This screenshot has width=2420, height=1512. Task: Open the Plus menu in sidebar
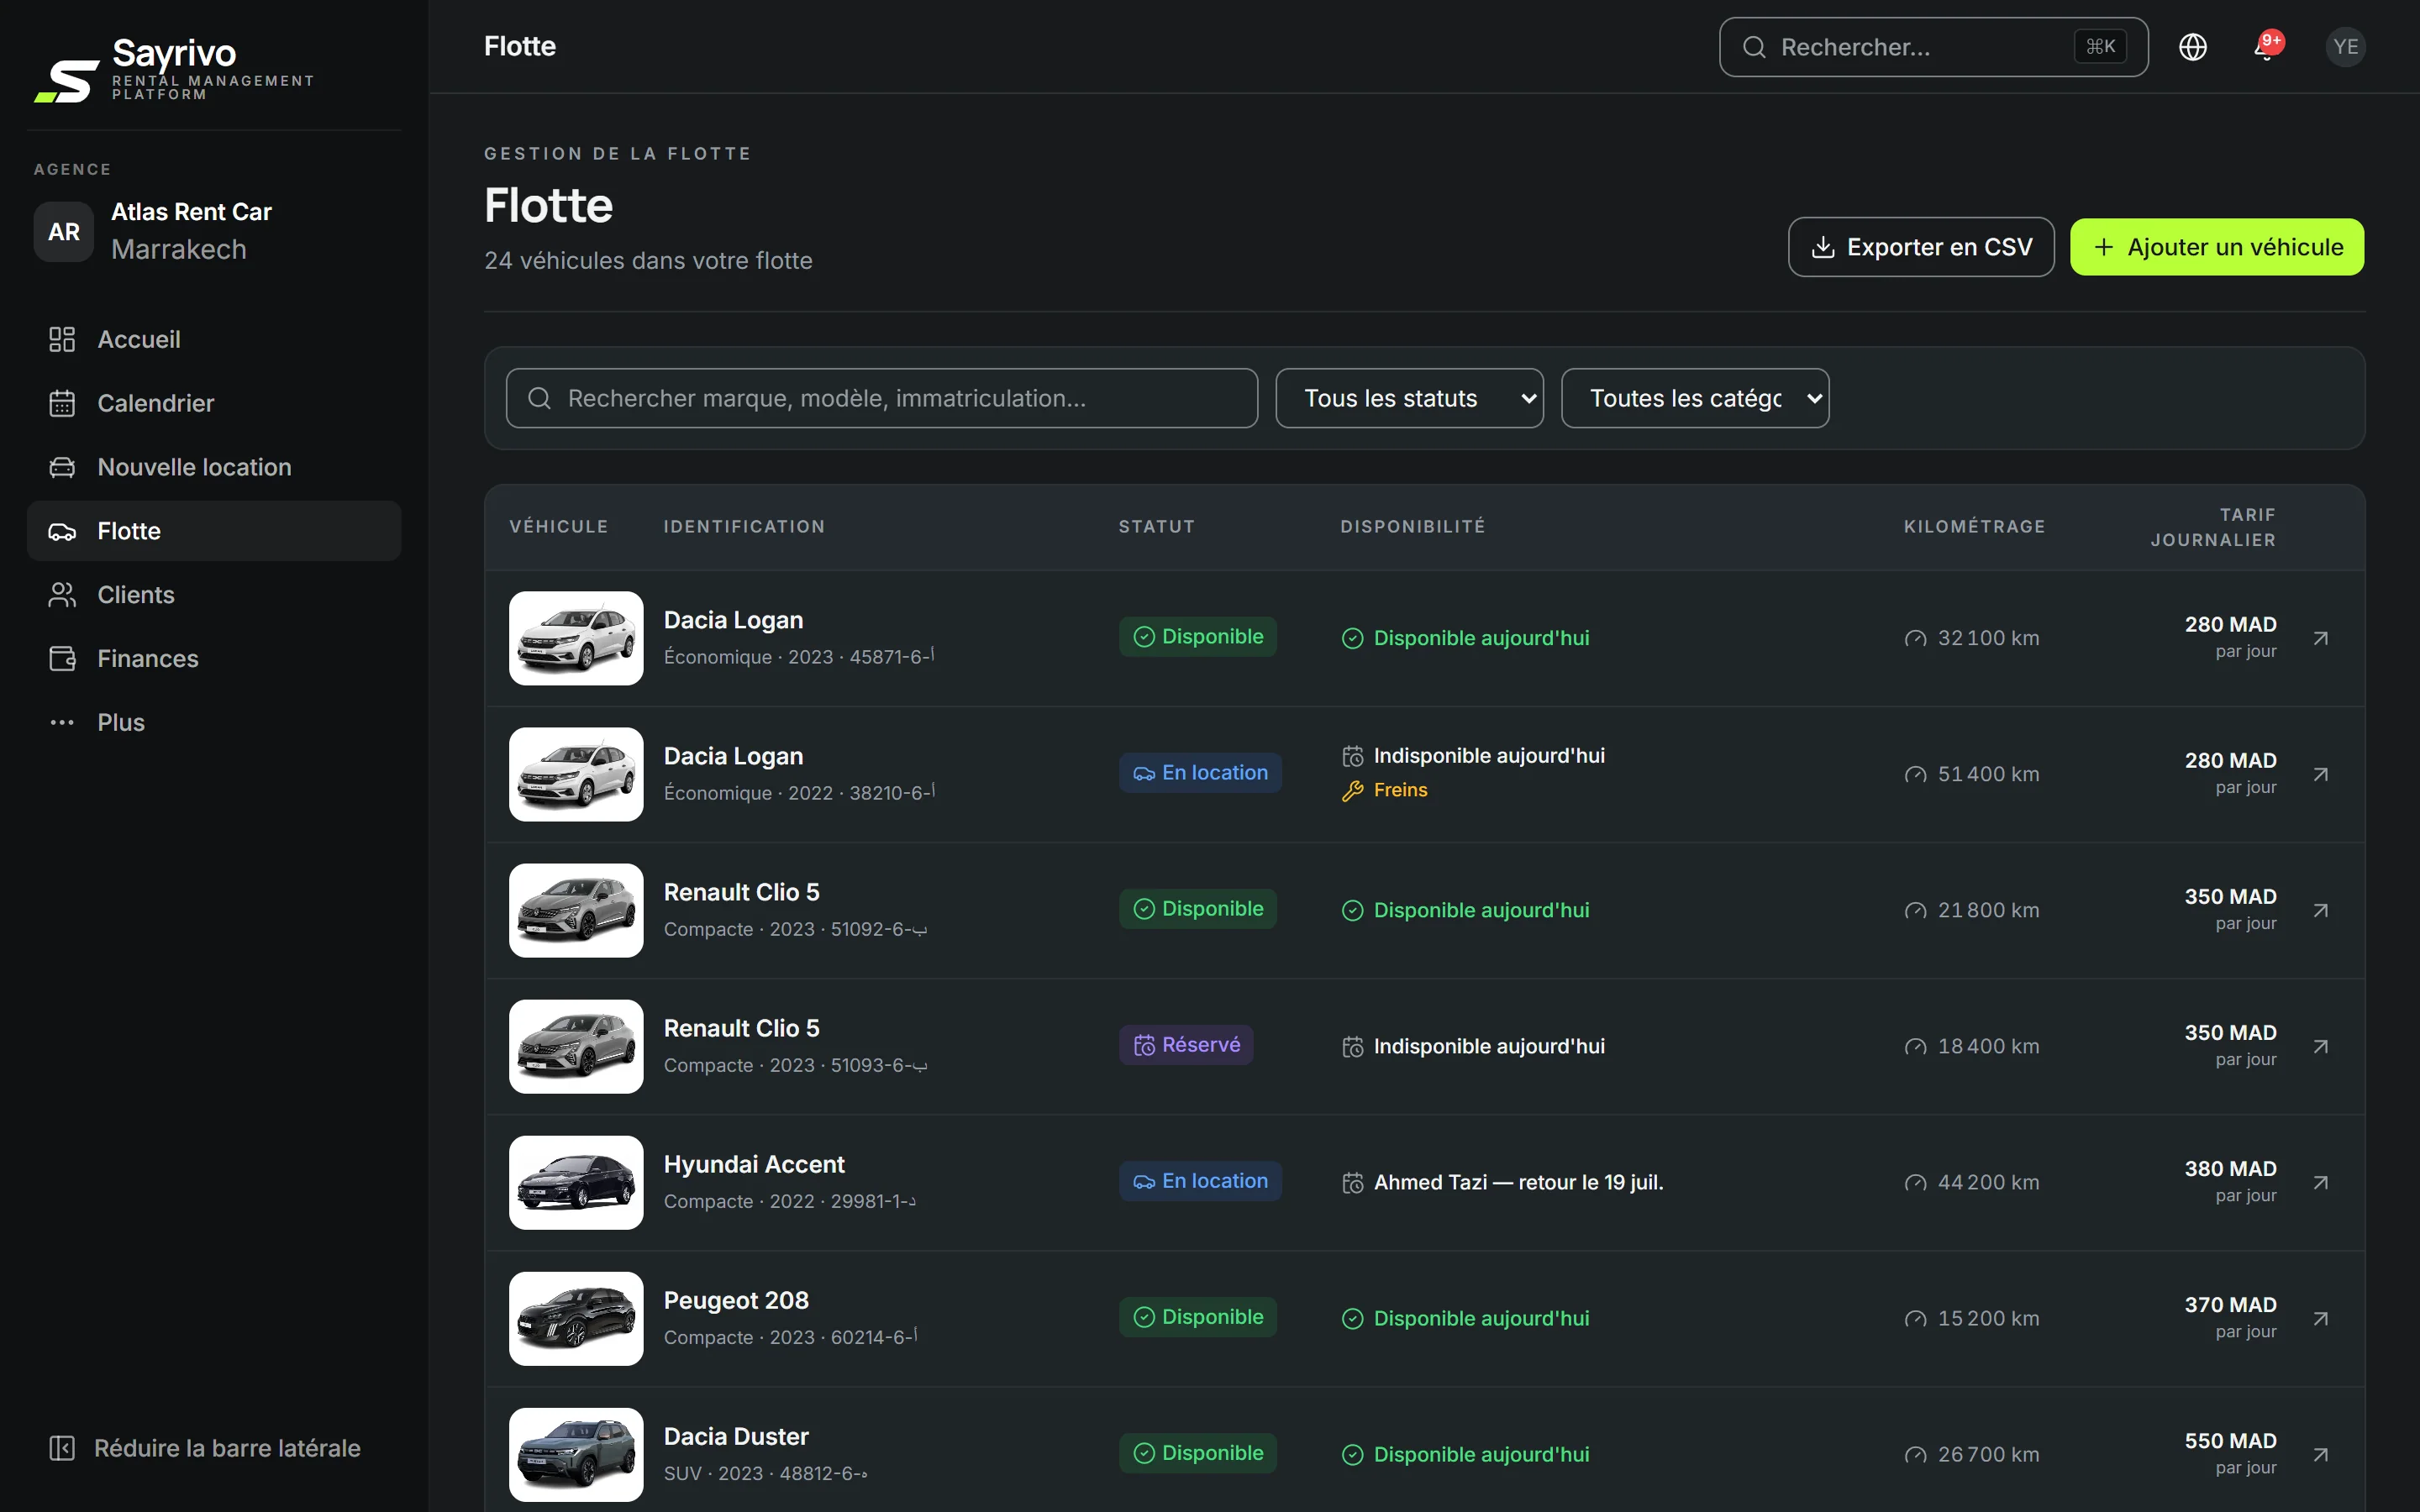pos(214,722)
